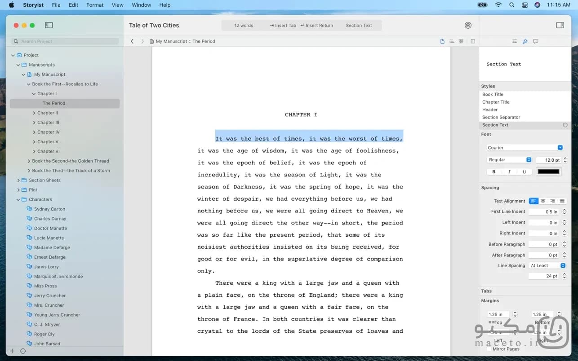Image resolution: width=578 pixels, height=361 pixels.
Task: Click the Insert Tab toolbar button
Action: point(283,26)
